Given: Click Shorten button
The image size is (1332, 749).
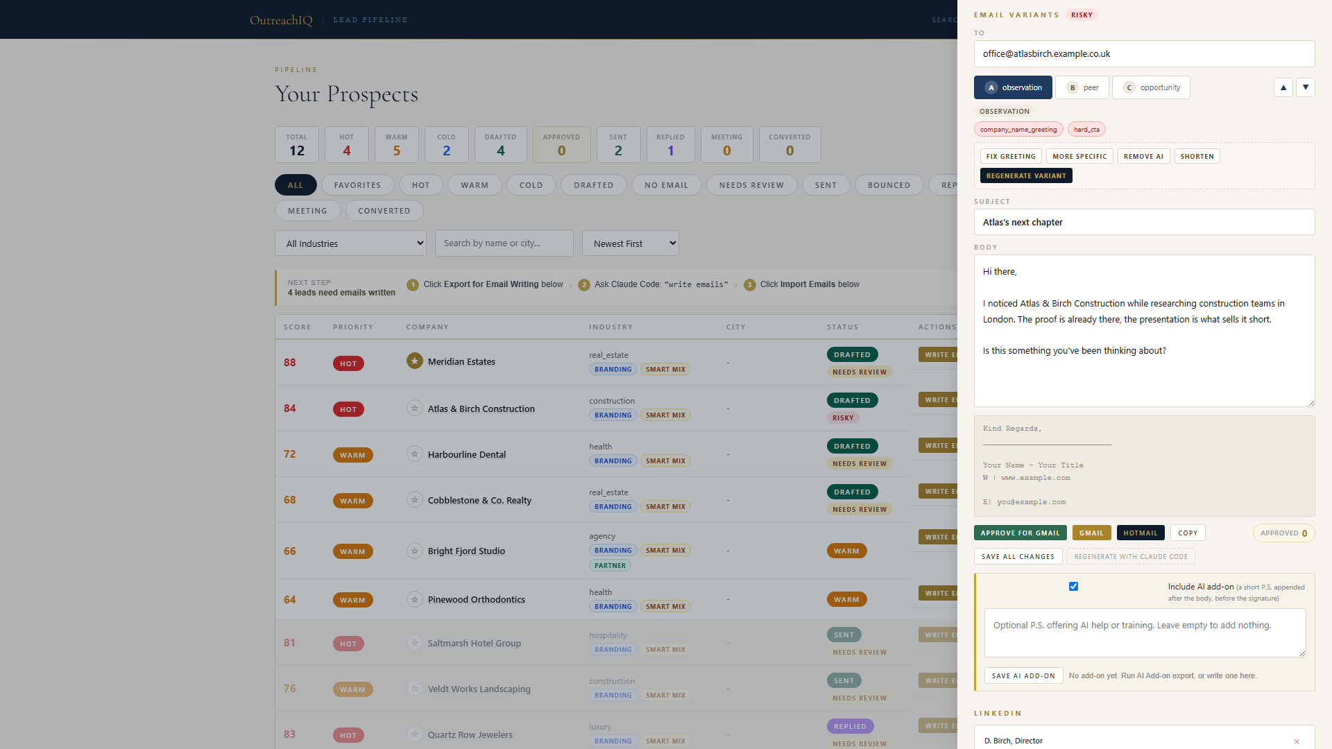Looking at the screenshot, I should click(1197, 157).
